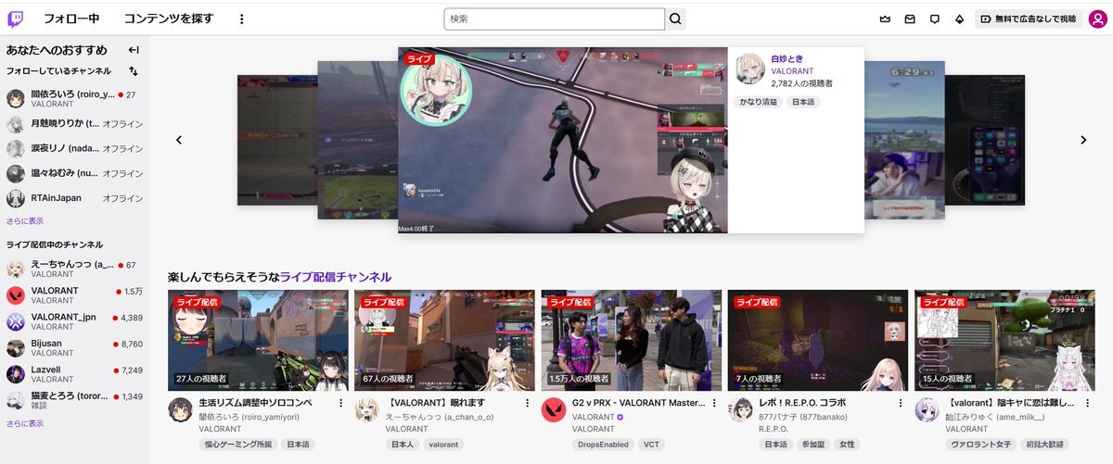Select the ヴァロラント女子 tag
Image resolution: width=1113 pixels, height=464 pixels.
[x=979, y=445]
